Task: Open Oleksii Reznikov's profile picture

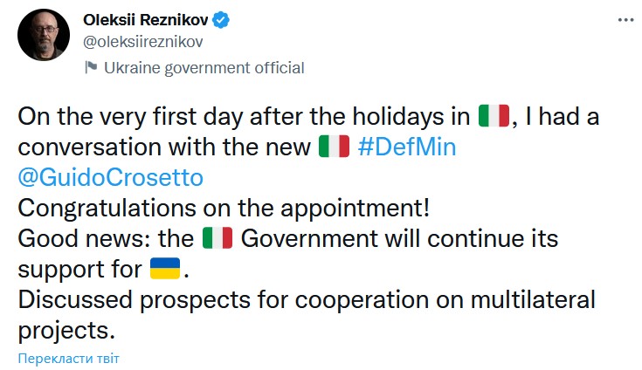Action: tap(44, 35)
